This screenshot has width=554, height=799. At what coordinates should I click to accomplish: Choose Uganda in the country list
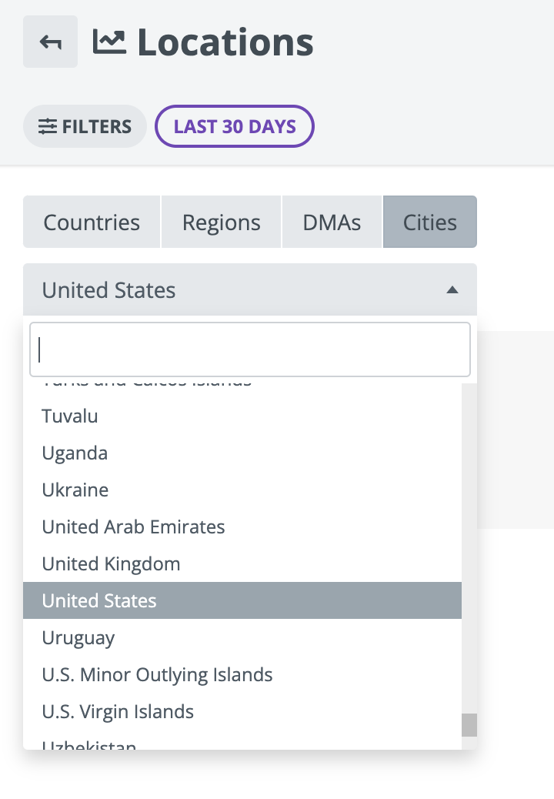tap(75, 453)
